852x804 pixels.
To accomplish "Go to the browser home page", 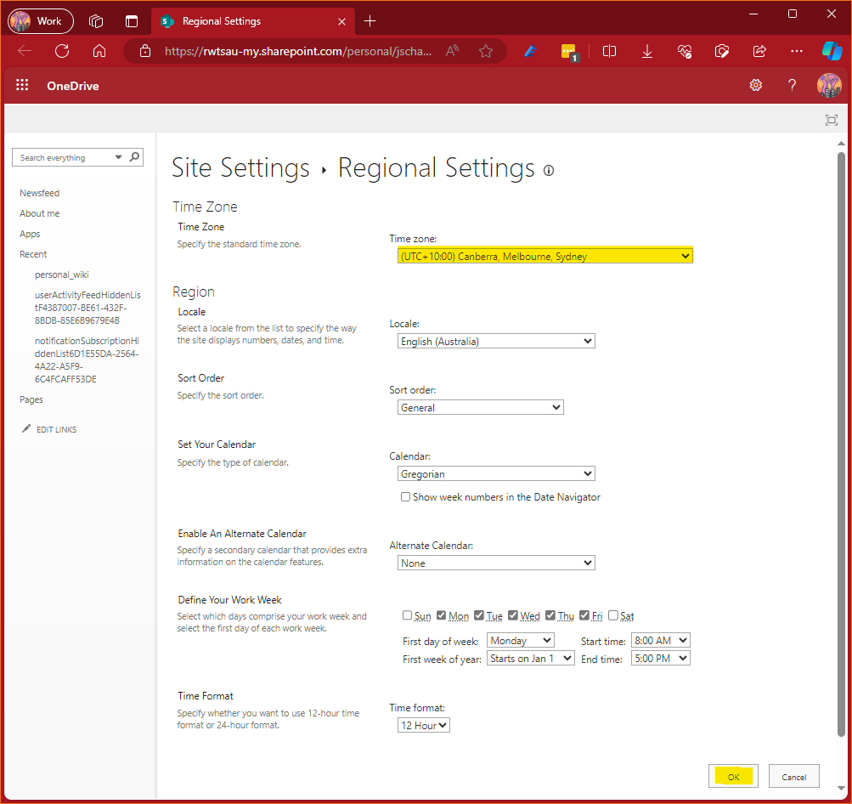I will (99, 51).
